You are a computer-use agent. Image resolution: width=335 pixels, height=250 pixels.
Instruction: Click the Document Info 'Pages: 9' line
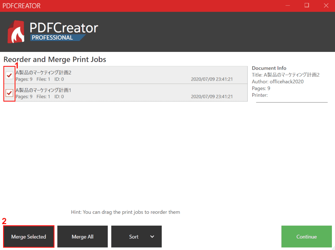261,88
